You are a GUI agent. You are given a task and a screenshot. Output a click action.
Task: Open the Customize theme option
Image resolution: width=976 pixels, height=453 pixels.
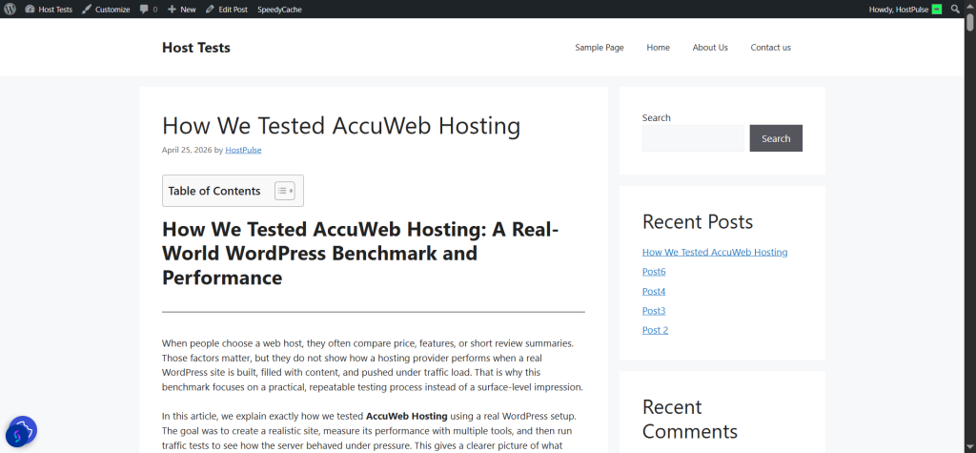[106, 9]
